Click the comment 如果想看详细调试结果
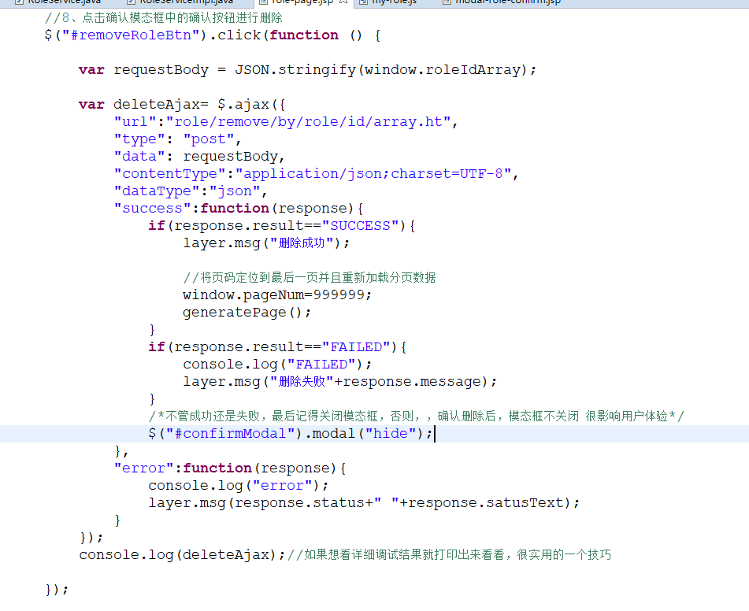Screen dimensions: 749x611 449,555
